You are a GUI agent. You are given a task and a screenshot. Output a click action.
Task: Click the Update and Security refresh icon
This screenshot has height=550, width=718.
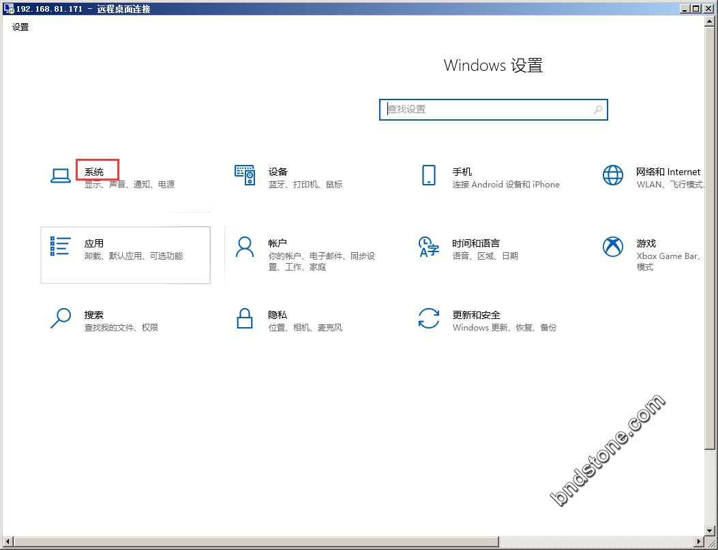[428, 318]
